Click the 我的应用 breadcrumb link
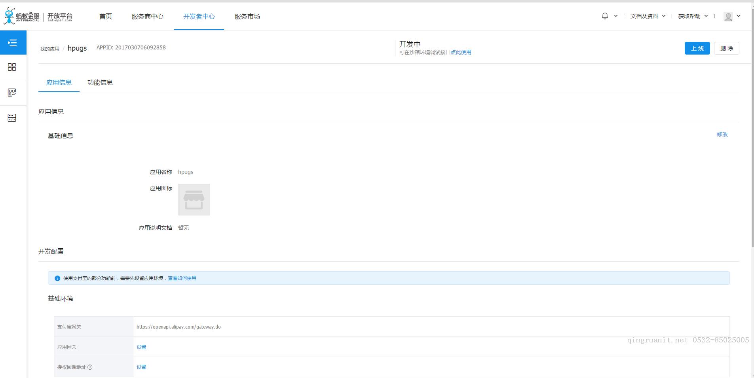 pos(50,49)
